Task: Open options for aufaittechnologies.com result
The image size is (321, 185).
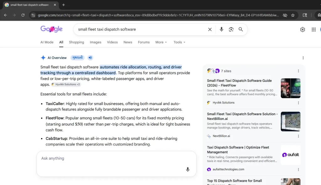Action: click(298, 169)
